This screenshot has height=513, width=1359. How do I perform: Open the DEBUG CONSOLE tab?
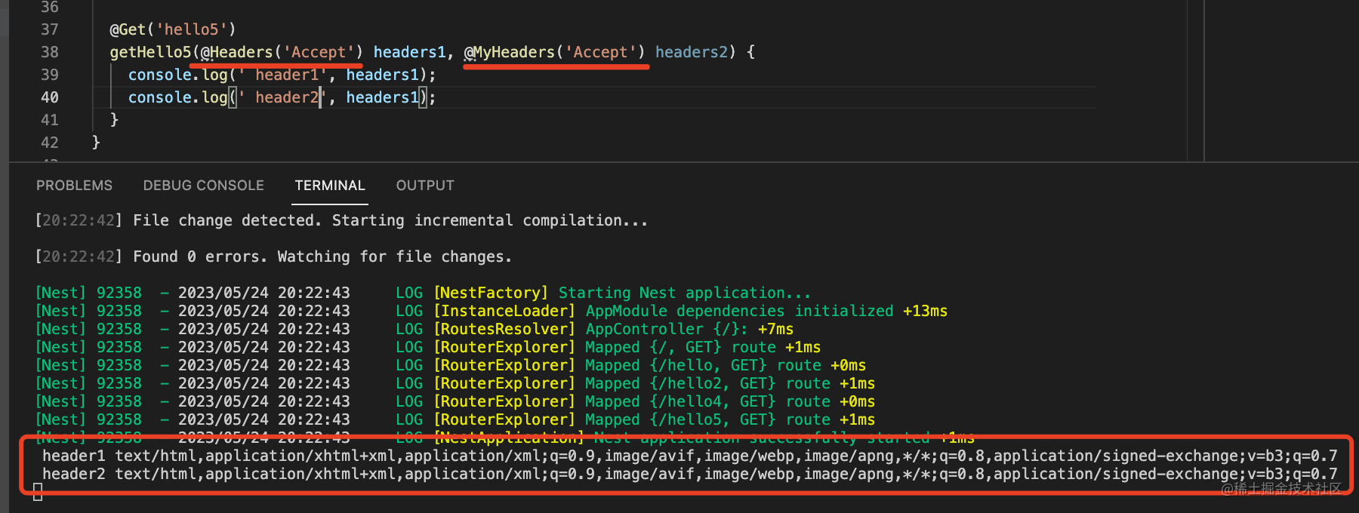click(203, 186)
